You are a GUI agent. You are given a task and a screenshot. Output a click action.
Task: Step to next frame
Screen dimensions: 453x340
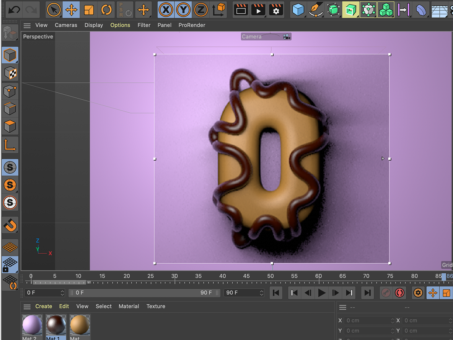(336, 293)
